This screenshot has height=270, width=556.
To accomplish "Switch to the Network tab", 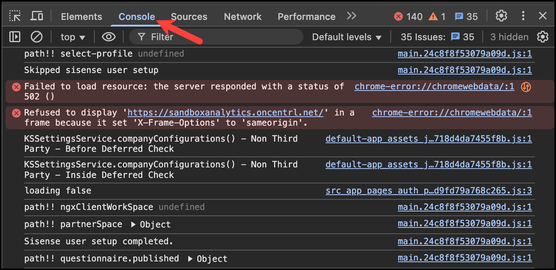I will click(243, 16).
